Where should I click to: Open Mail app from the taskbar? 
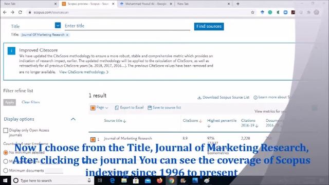point(148,180)
